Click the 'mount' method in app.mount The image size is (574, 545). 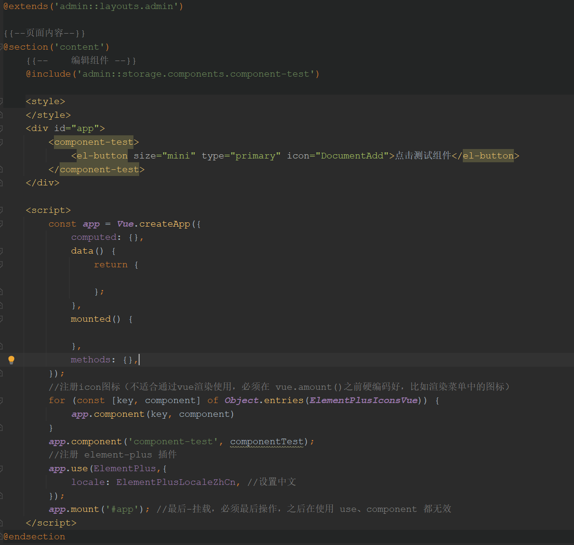coord(85,510)
